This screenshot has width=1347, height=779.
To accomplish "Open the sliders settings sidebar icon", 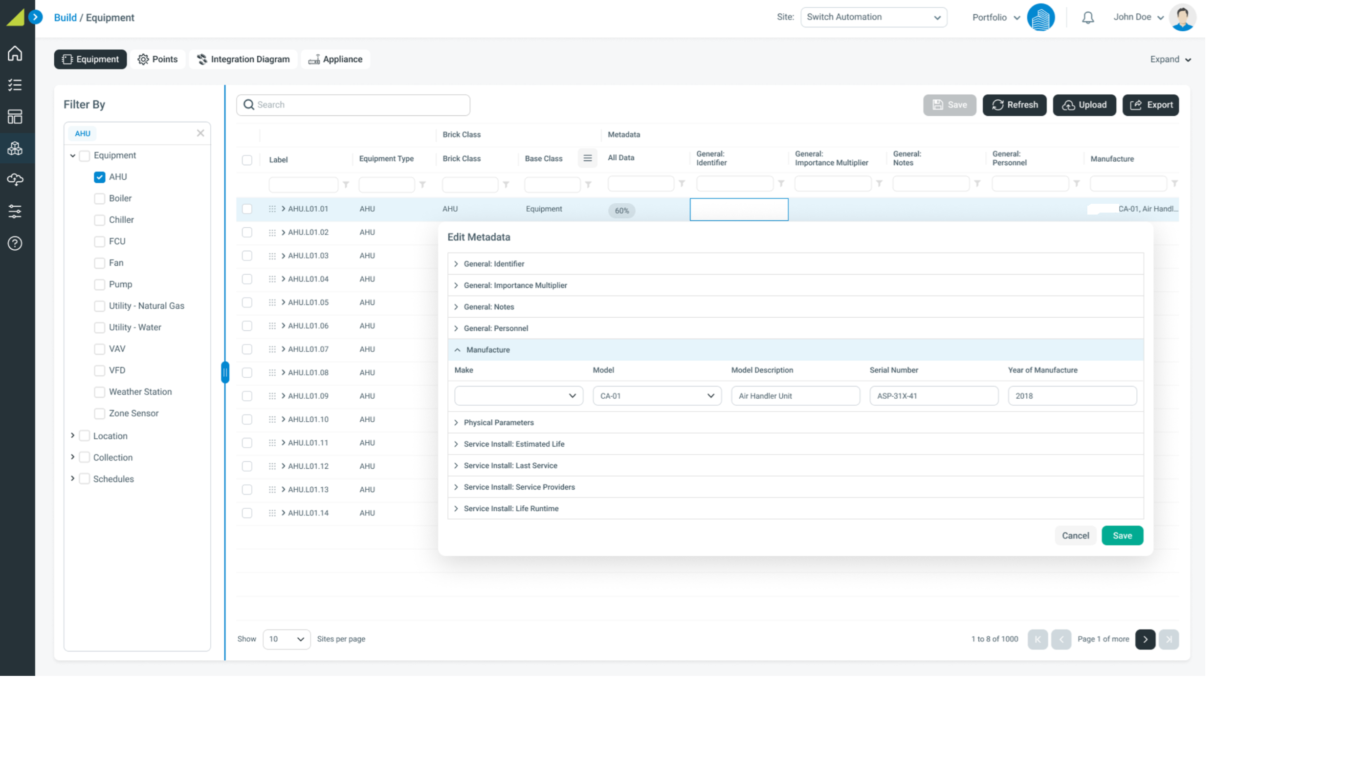I will (15, 212).
